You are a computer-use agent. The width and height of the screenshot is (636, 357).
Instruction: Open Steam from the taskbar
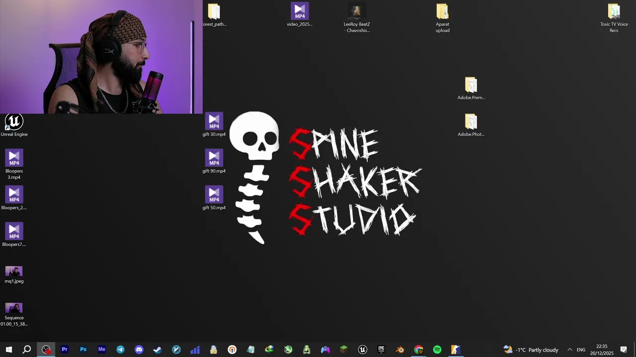click(x=158, y=350)
